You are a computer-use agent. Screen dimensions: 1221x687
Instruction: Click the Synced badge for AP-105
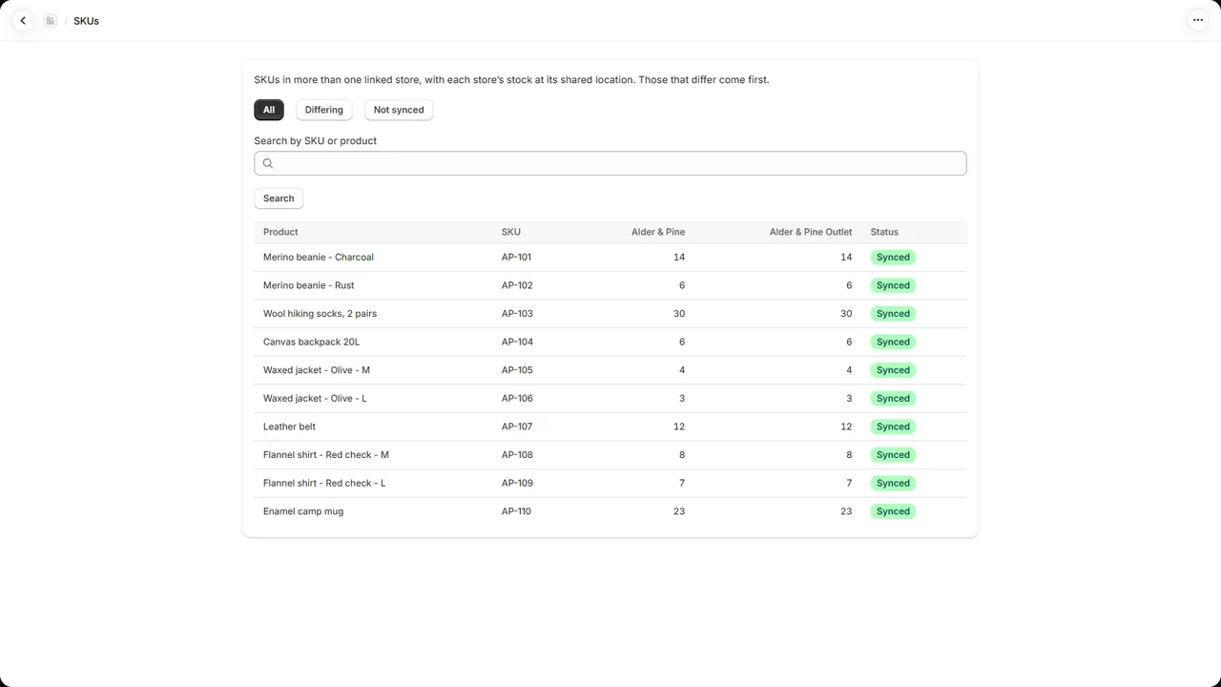tap(893, 370)
